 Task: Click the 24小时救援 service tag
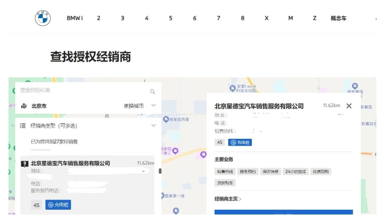click(295, 172)
